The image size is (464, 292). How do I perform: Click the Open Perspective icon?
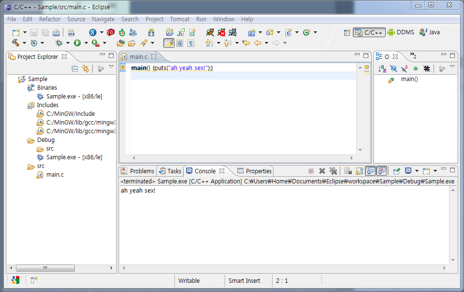coord(347,32)
